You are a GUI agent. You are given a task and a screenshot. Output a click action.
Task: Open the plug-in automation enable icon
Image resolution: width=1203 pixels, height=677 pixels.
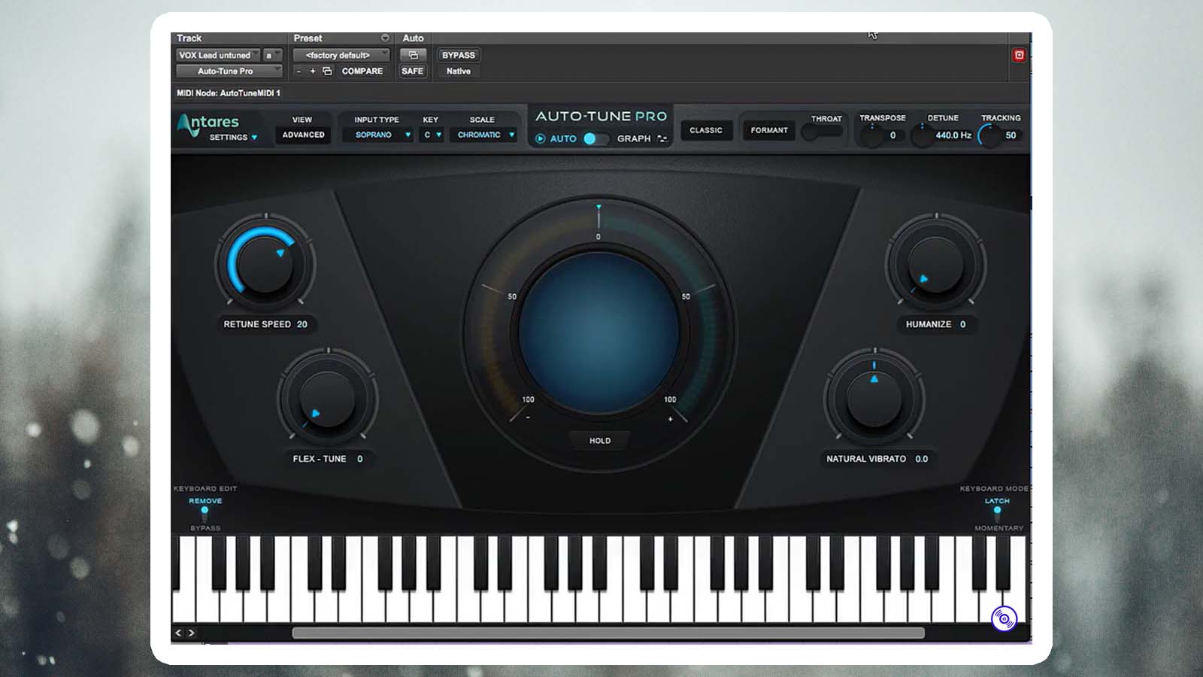coord(413,55)
